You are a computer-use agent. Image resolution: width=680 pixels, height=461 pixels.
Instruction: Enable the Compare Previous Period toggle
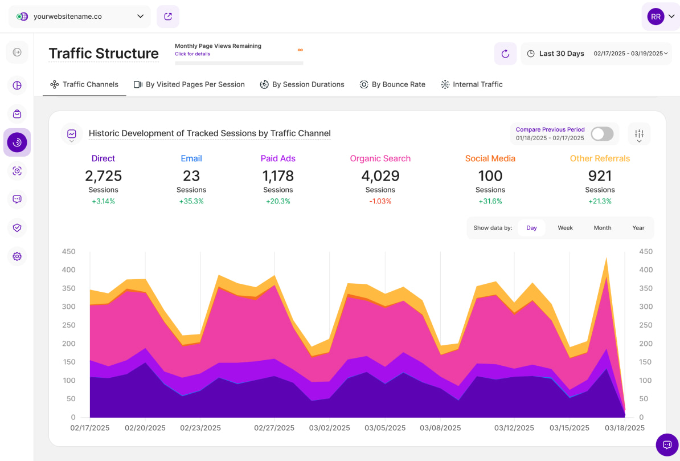[602, 134]
